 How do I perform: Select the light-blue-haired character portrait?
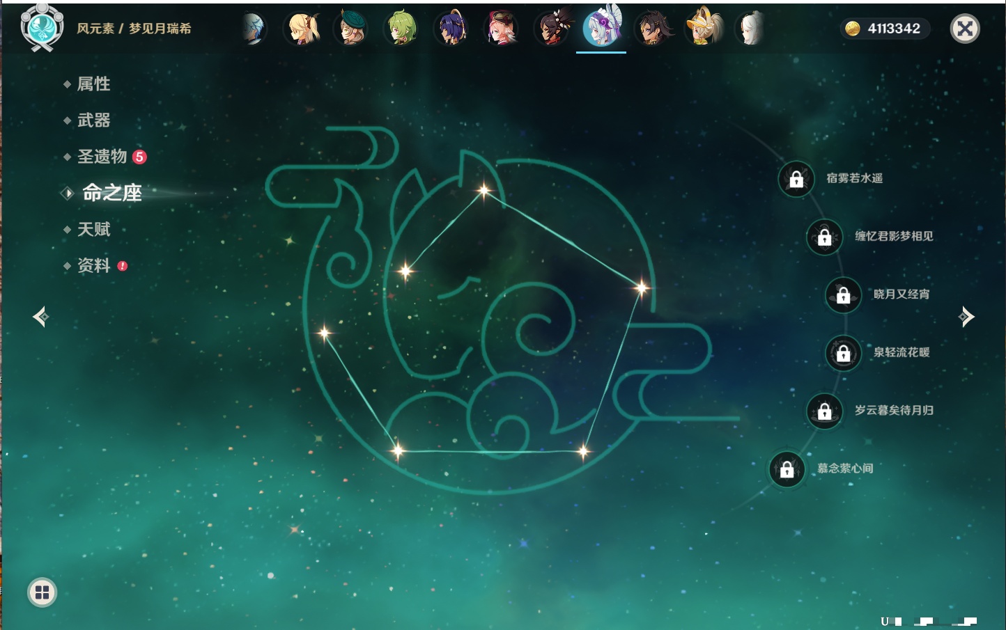click(x=254, y=29)
